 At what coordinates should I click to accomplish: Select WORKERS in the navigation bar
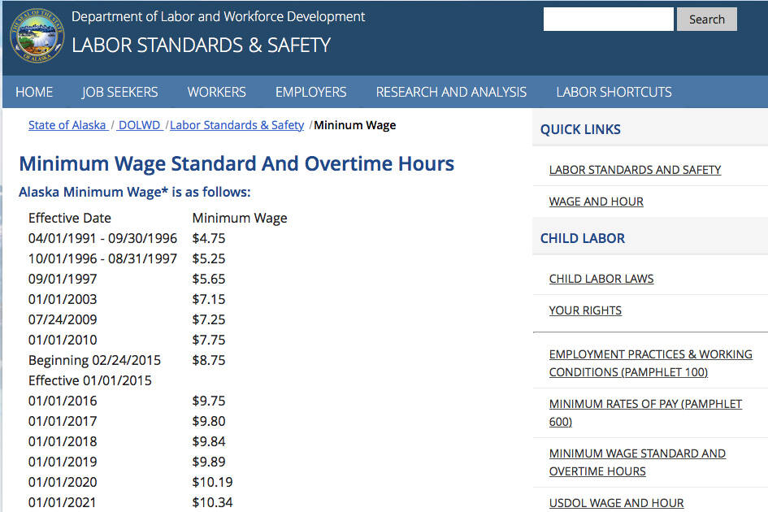(216, 92)
